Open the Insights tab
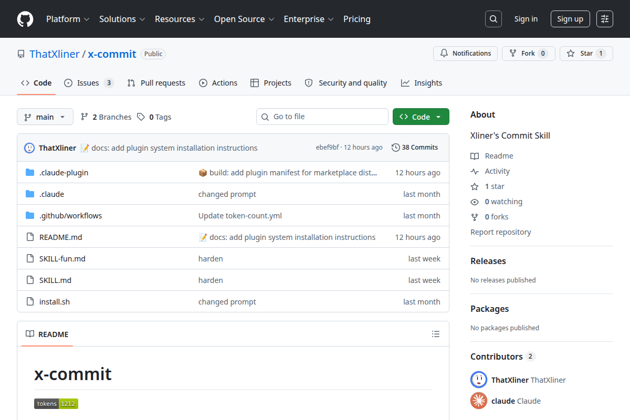The width and height of the screenshot is (630, 420). coord(422,83)
